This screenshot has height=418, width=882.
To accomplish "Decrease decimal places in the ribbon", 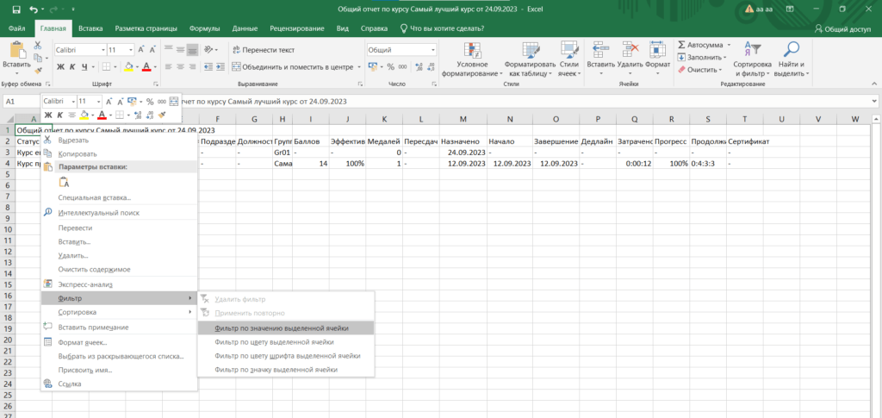I will 431,67.
